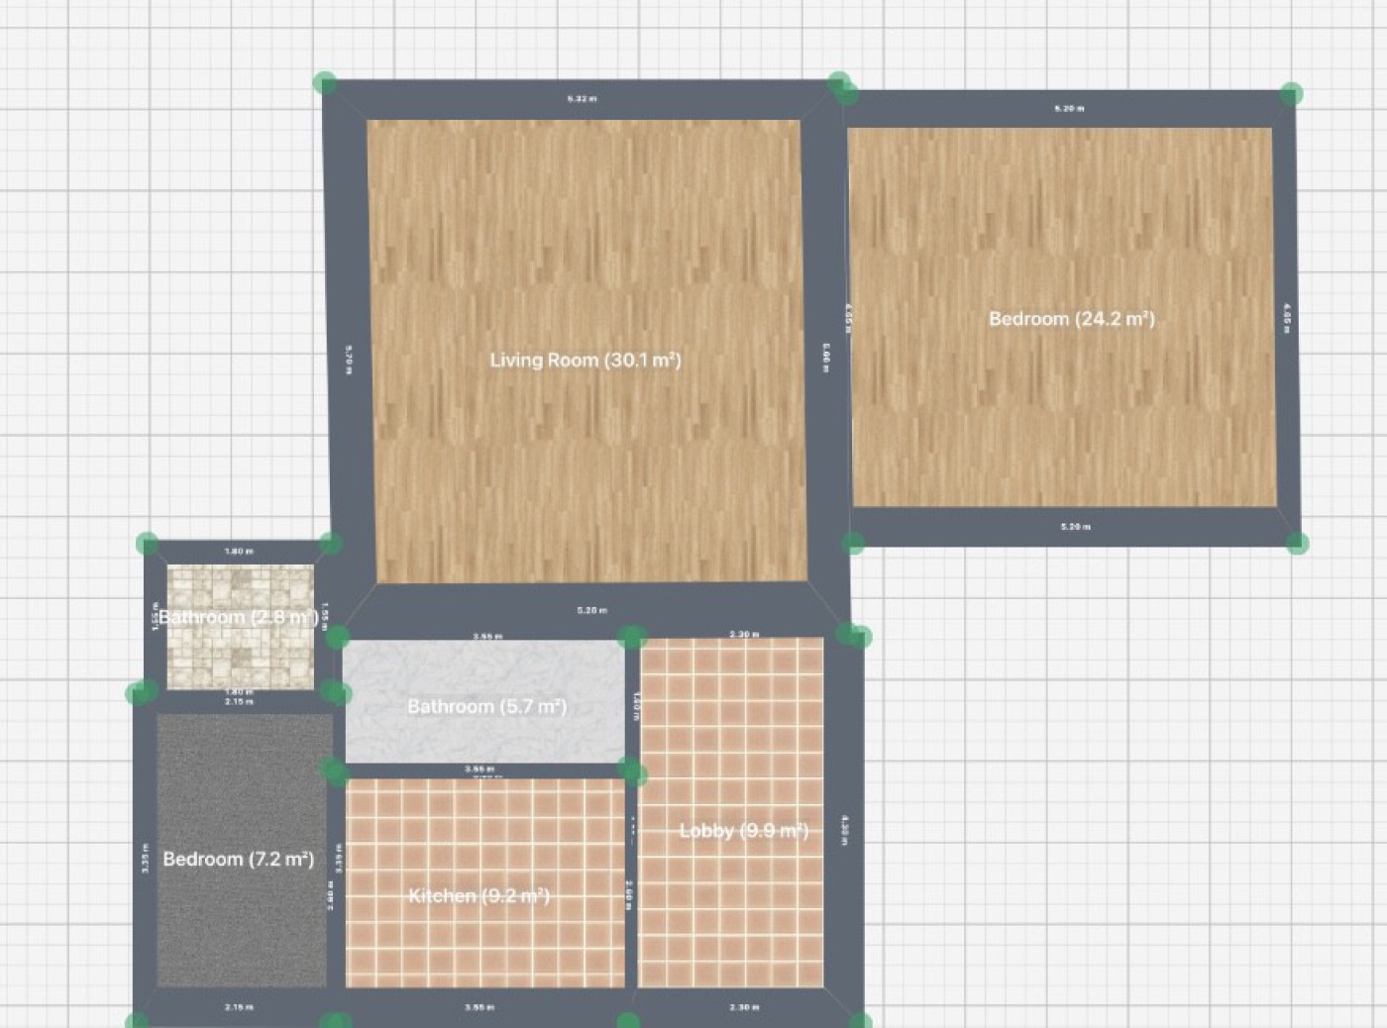Select the Living Room (30.1 m²) label
The height and width of the screenshot is (1028, 1387).
pyautogui.click(x=586, y=360)
